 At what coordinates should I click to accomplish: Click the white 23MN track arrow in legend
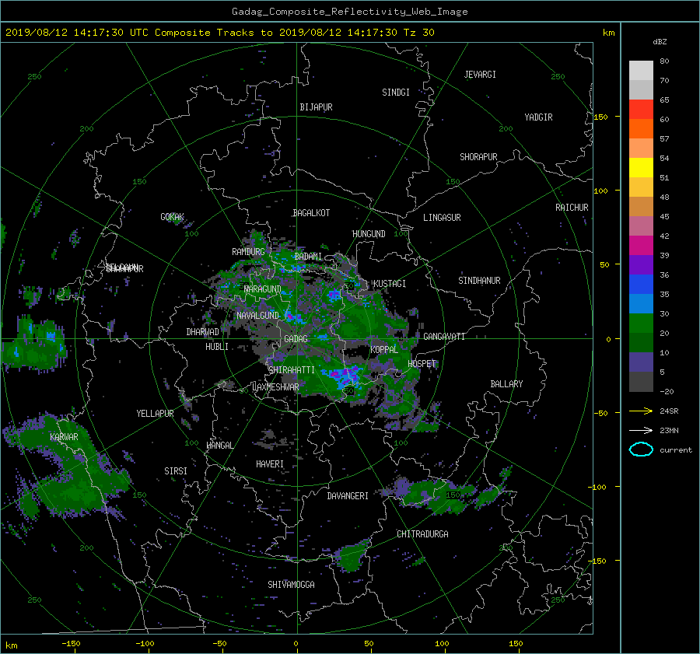[x=641, y=430]
